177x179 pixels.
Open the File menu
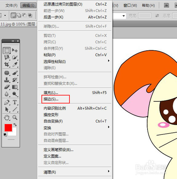11,5
